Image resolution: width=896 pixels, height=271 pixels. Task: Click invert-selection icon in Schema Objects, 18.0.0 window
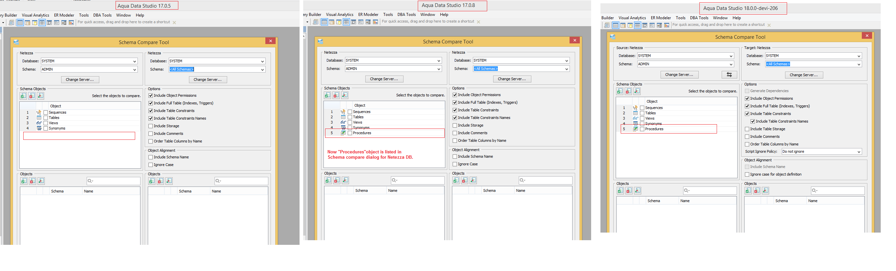point(637,91)
